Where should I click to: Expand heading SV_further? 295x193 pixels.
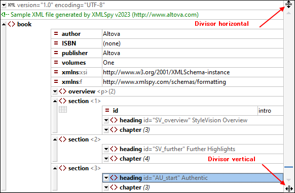tap(106, 149)
